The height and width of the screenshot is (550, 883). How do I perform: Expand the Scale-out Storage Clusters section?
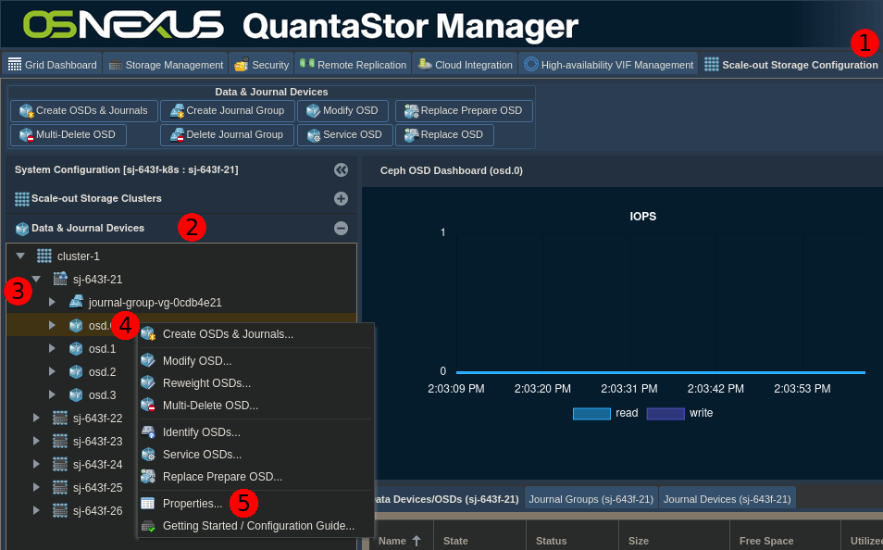click(x=341, y=199)
